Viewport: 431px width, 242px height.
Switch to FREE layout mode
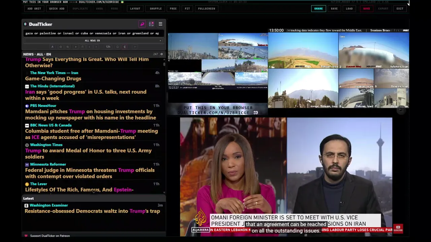[x=173, y=9]
